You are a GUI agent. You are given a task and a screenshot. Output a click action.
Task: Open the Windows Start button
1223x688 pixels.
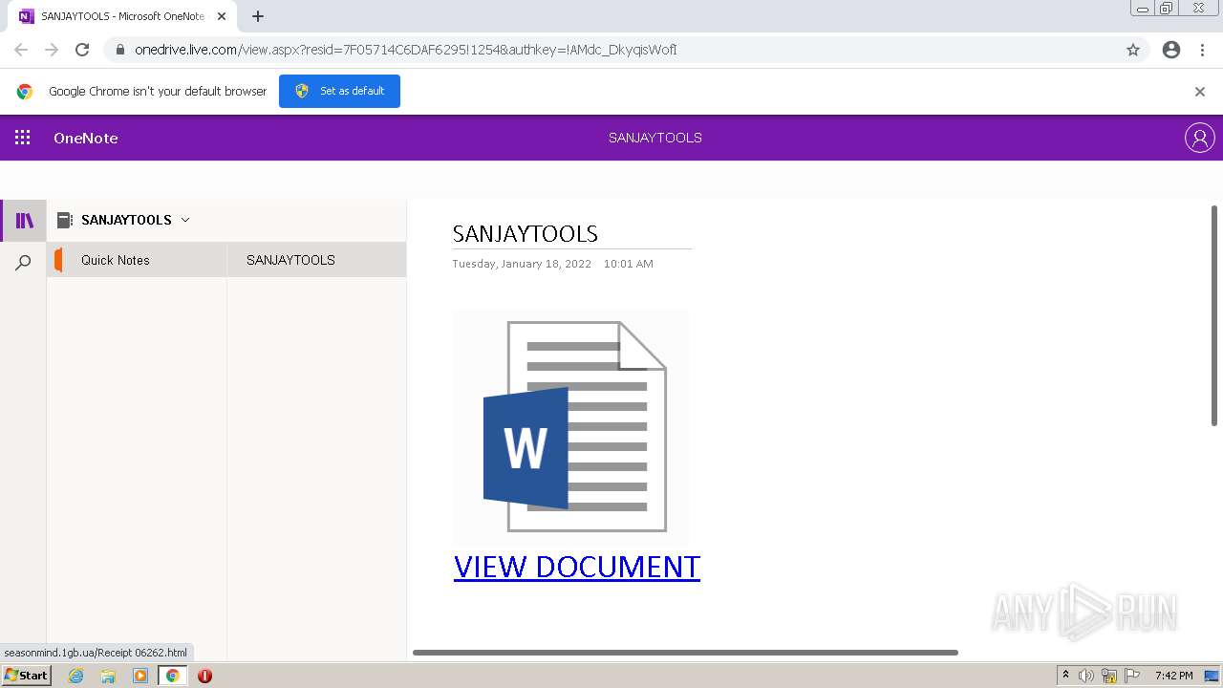point(27,676)
